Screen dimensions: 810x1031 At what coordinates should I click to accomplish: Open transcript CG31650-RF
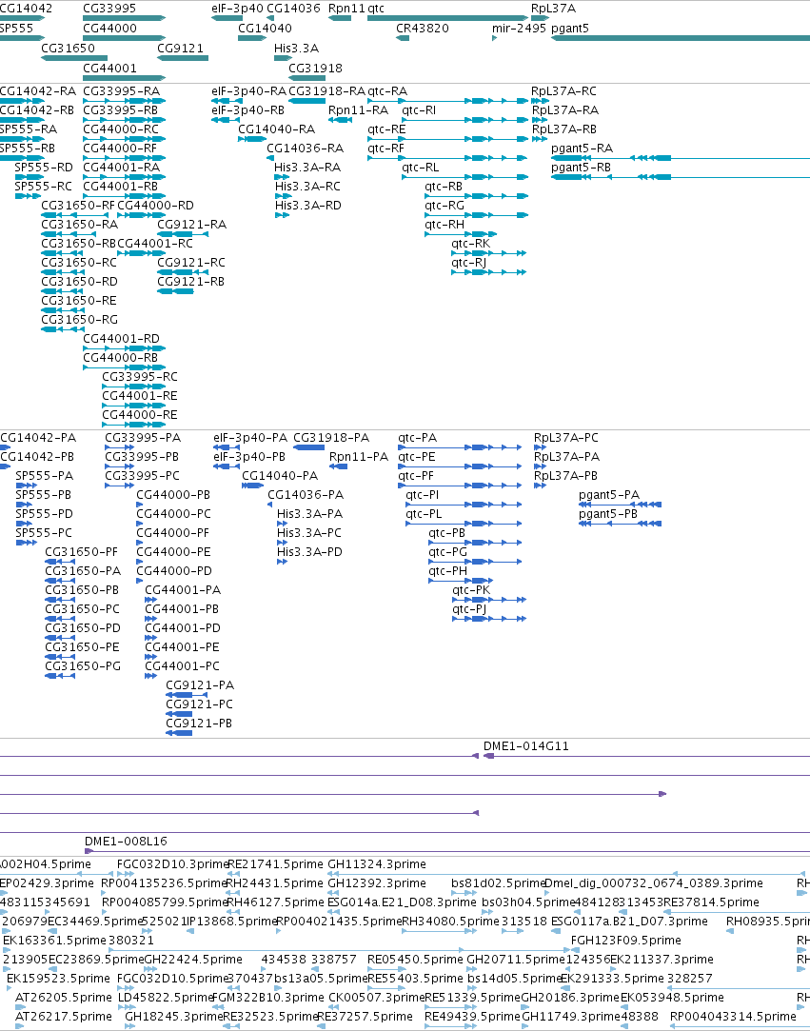[74, 215]
